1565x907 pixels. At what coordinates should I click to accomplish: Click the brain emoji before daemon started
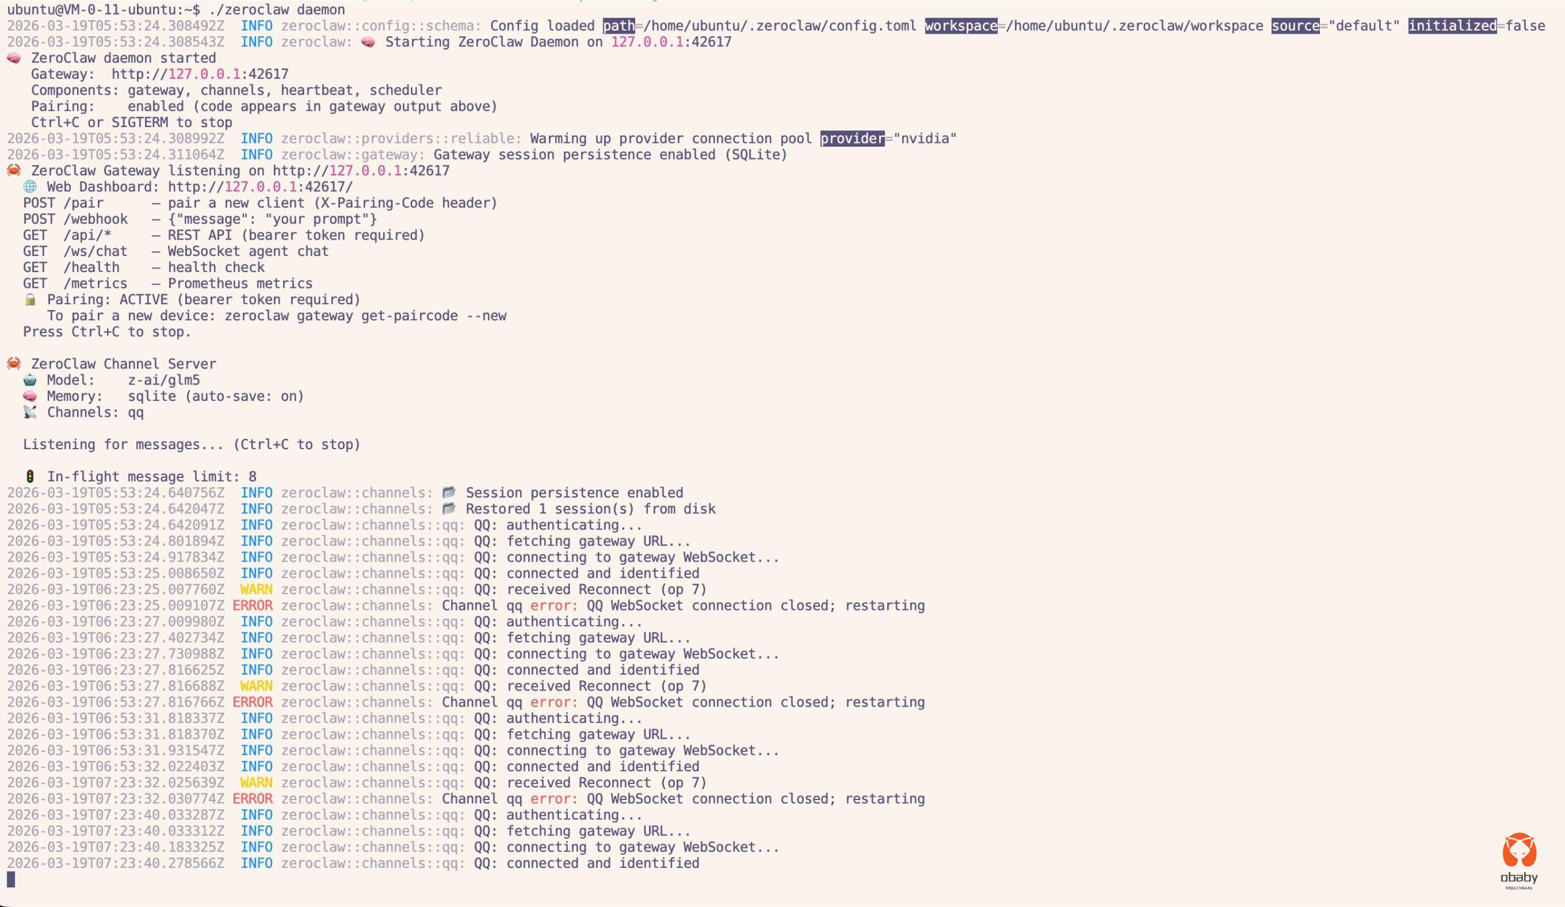[13, 58]
